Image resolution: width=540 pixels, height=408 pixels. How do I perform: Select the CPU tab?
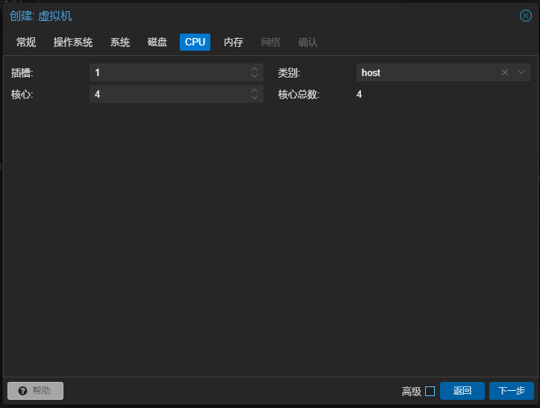[x=195, y=43]
